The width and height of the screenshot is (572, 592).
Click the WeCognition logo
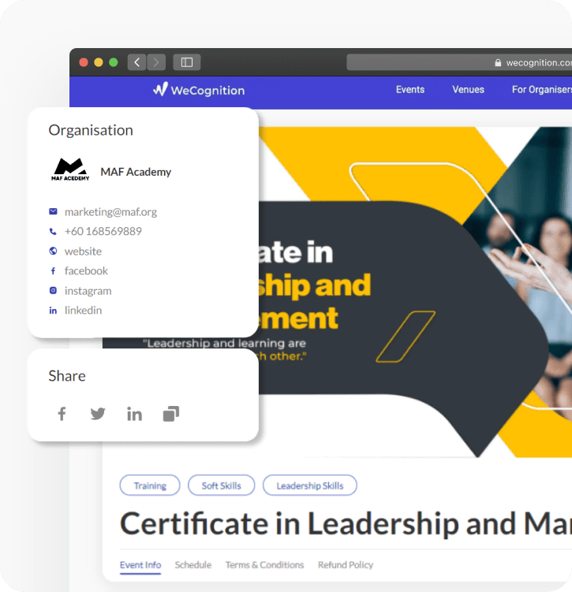pos(199,90)
